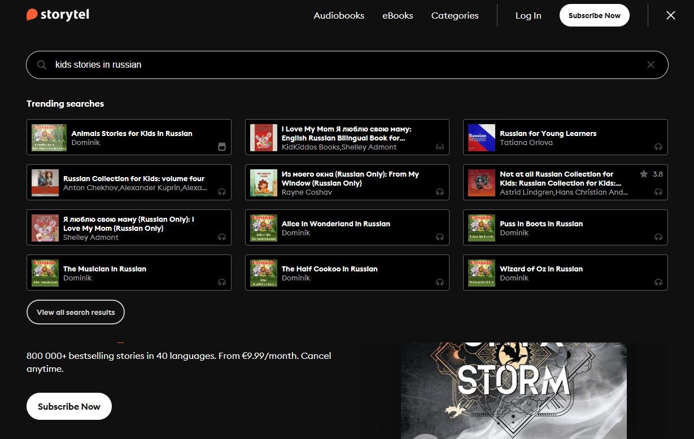694x439 pixels.
Task: Open the Puss in Boots cover thumbnail
Action: coord(482,228)
